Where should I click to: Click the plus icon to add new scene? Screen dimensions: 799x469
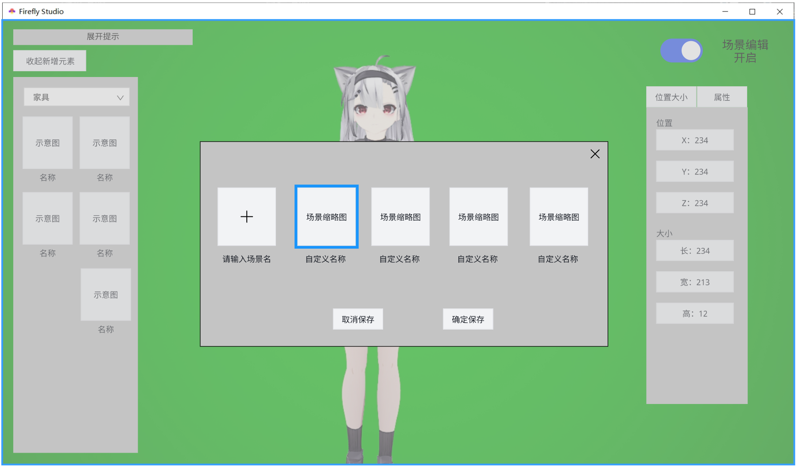tap(246, 217)
